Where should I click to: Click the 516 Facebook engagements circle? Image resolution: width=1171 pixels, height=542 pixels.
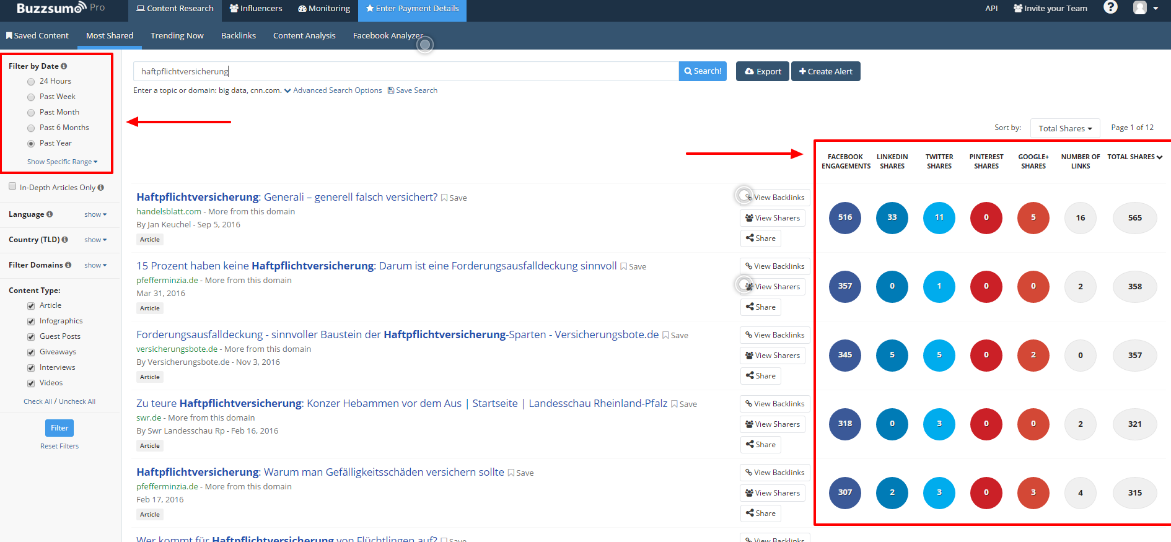tap(844, 217)
